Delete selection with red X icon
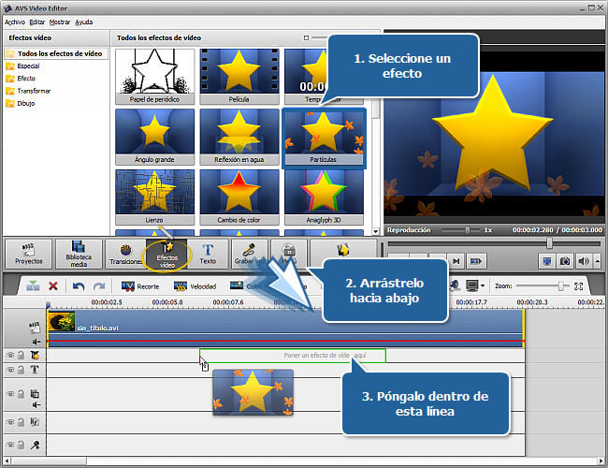The image size is (608, 468). 53,286
